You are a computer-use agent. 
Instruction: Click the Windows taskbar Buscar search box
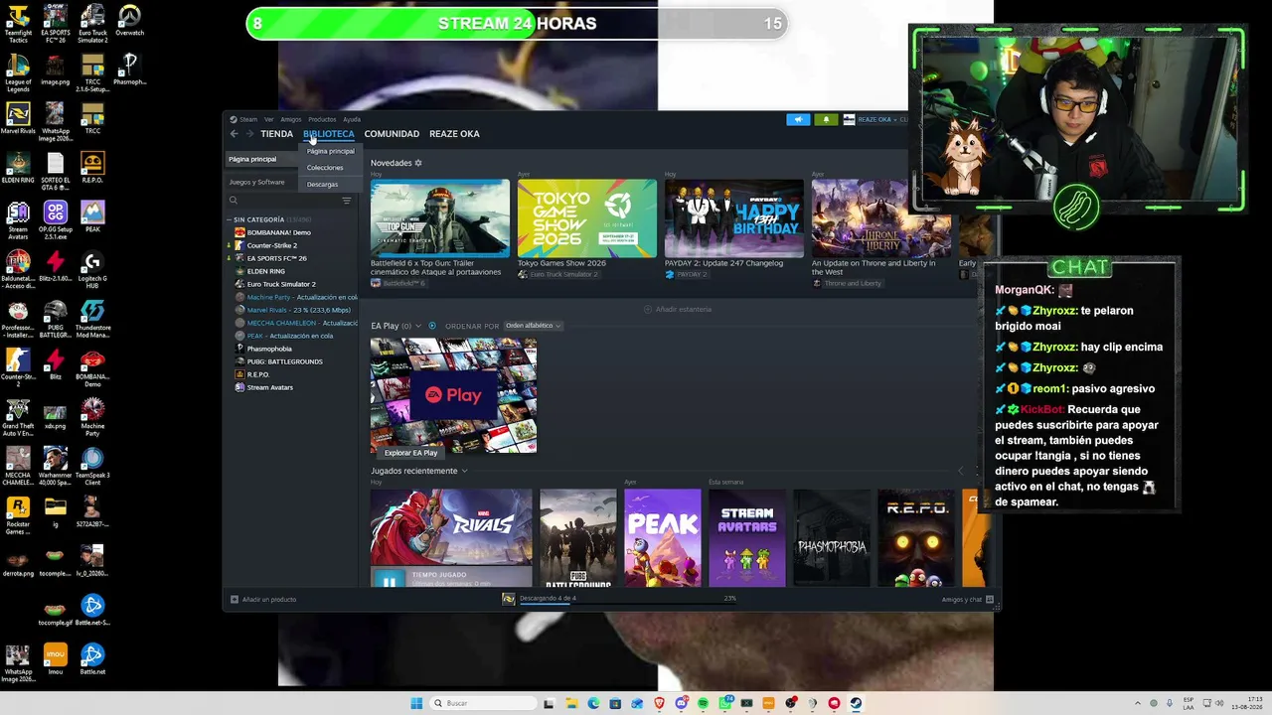coord(481,703)
